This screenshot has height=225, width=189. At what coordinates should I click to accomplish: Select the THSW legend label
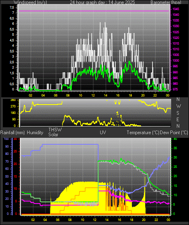[55, 130]
